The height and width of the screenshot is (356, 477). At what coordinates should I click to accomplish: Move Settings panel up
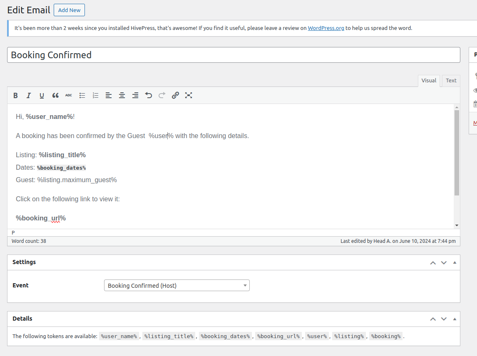coord(433,263)
